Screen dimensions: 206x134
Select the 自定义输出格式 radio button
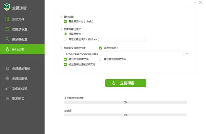65,39
